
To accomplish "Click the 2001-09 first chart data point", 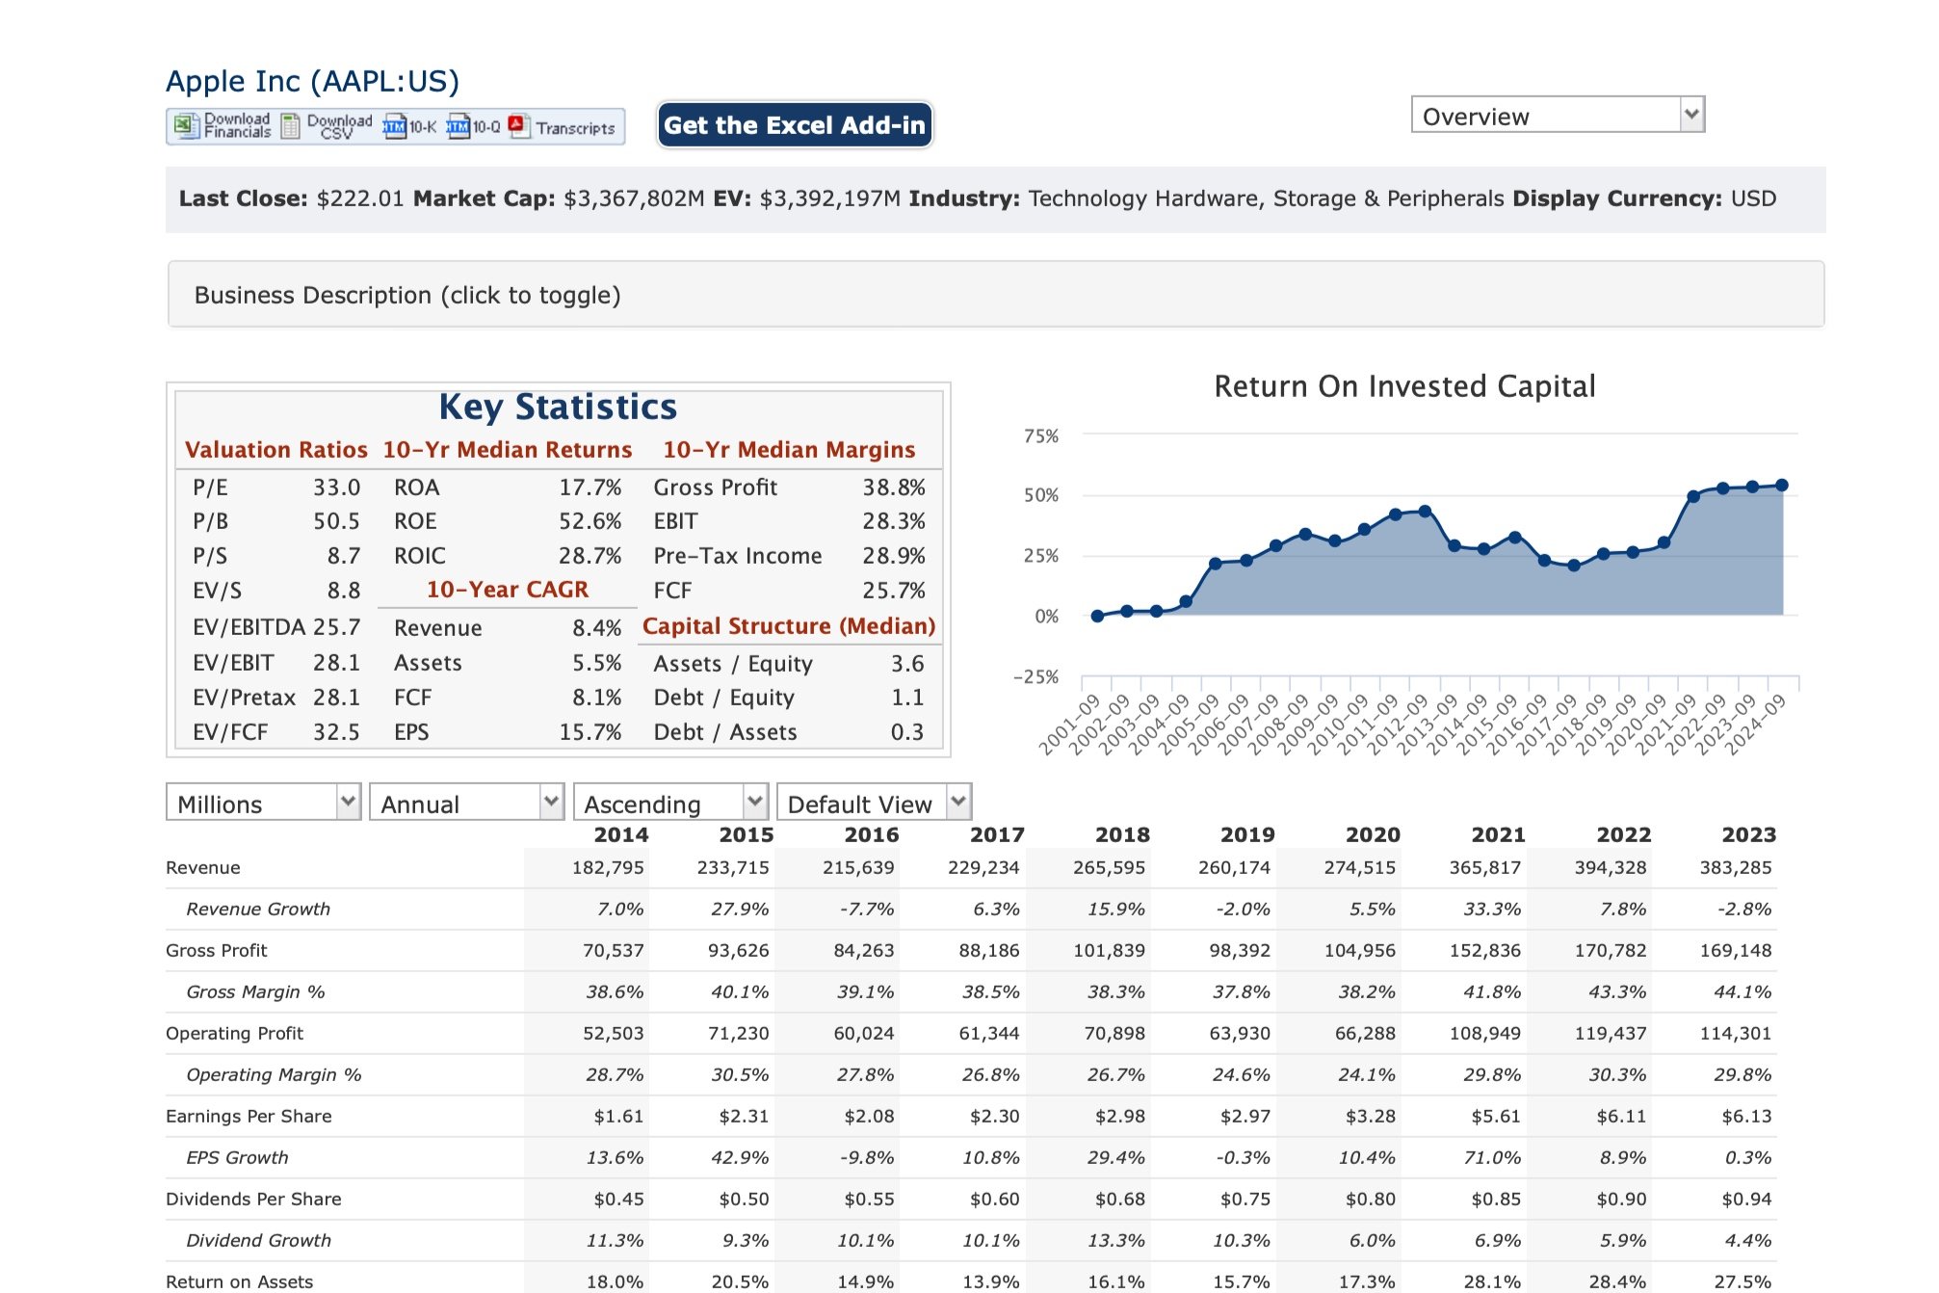I will point(1097,616).
